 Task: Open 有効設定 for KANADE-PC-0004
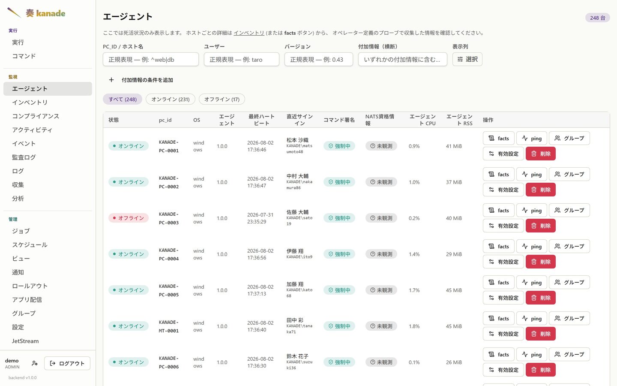pos(503,262)
